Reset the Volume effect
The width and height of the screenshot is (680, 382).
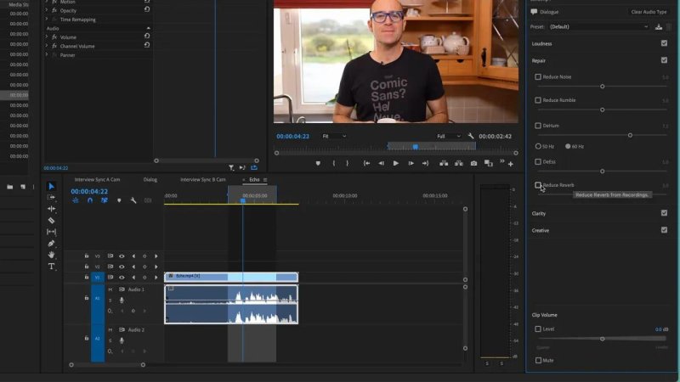[147, 36]
